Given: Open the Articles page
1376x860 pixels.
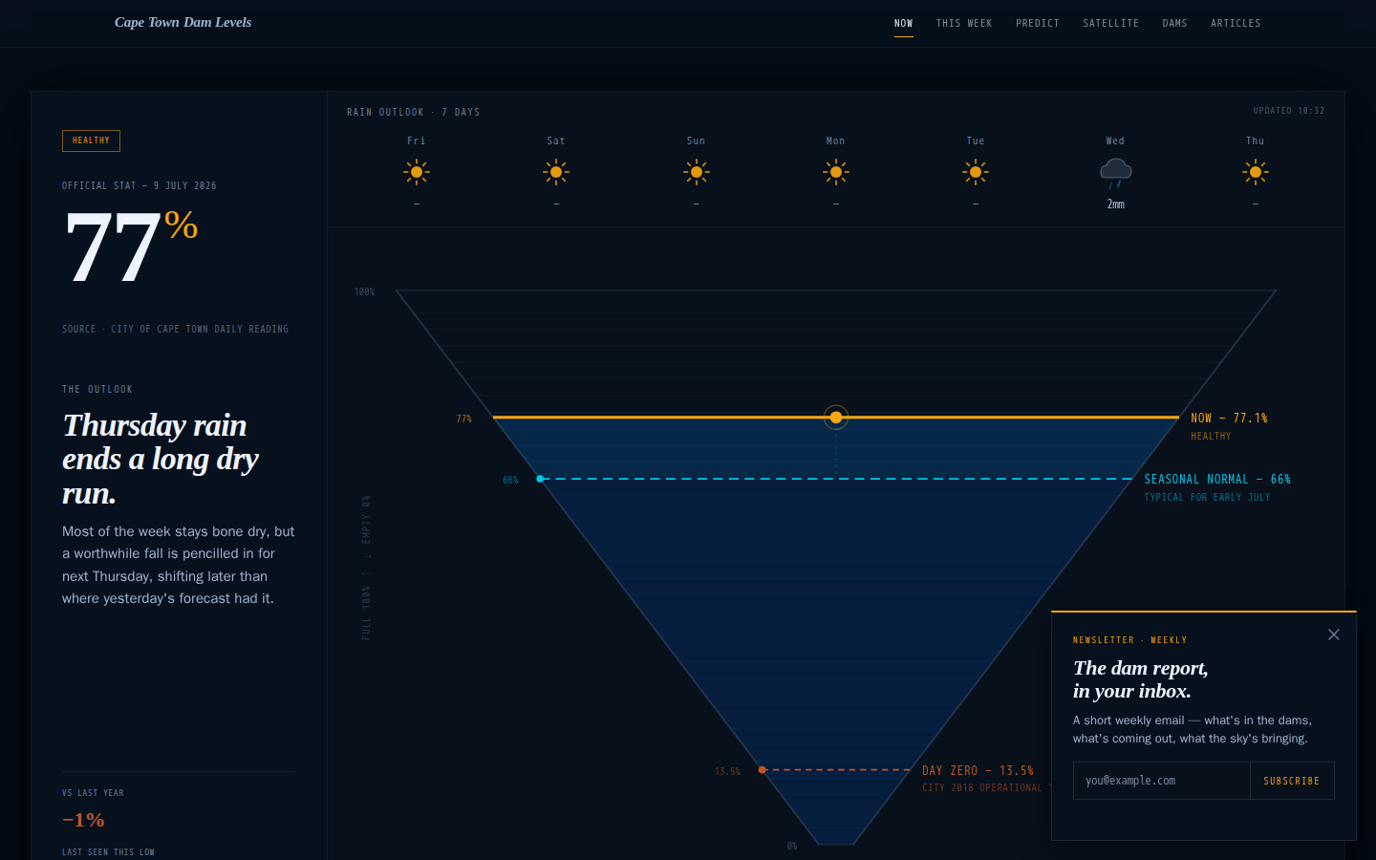Looking at the screenshot, I should [x=1236, y=23].
